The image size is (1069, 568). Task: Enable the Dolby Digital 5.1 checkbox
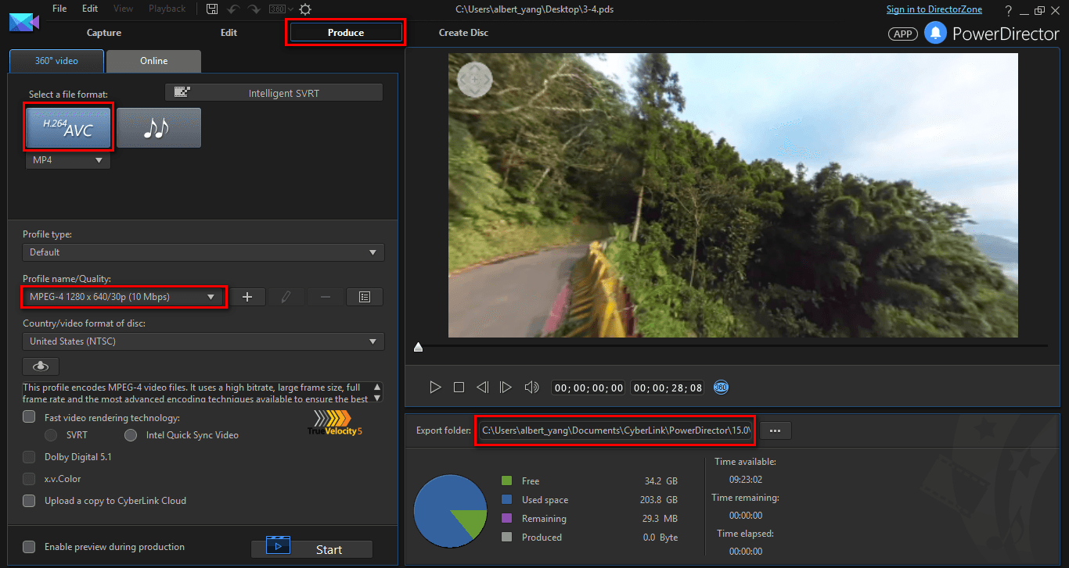point(29,457)
